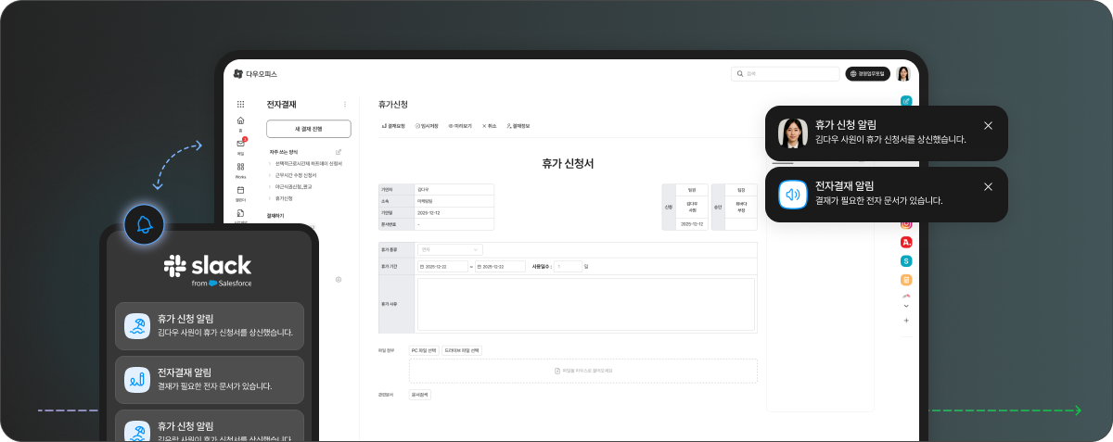Viewport: 1113px width, 442px height.
Task: Click the teal edit icon in the right app bar
Action: (906, 101)
